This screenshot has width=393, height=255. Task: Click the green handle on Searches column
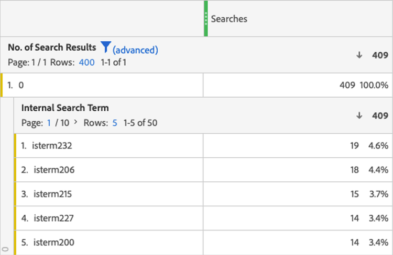206,19
